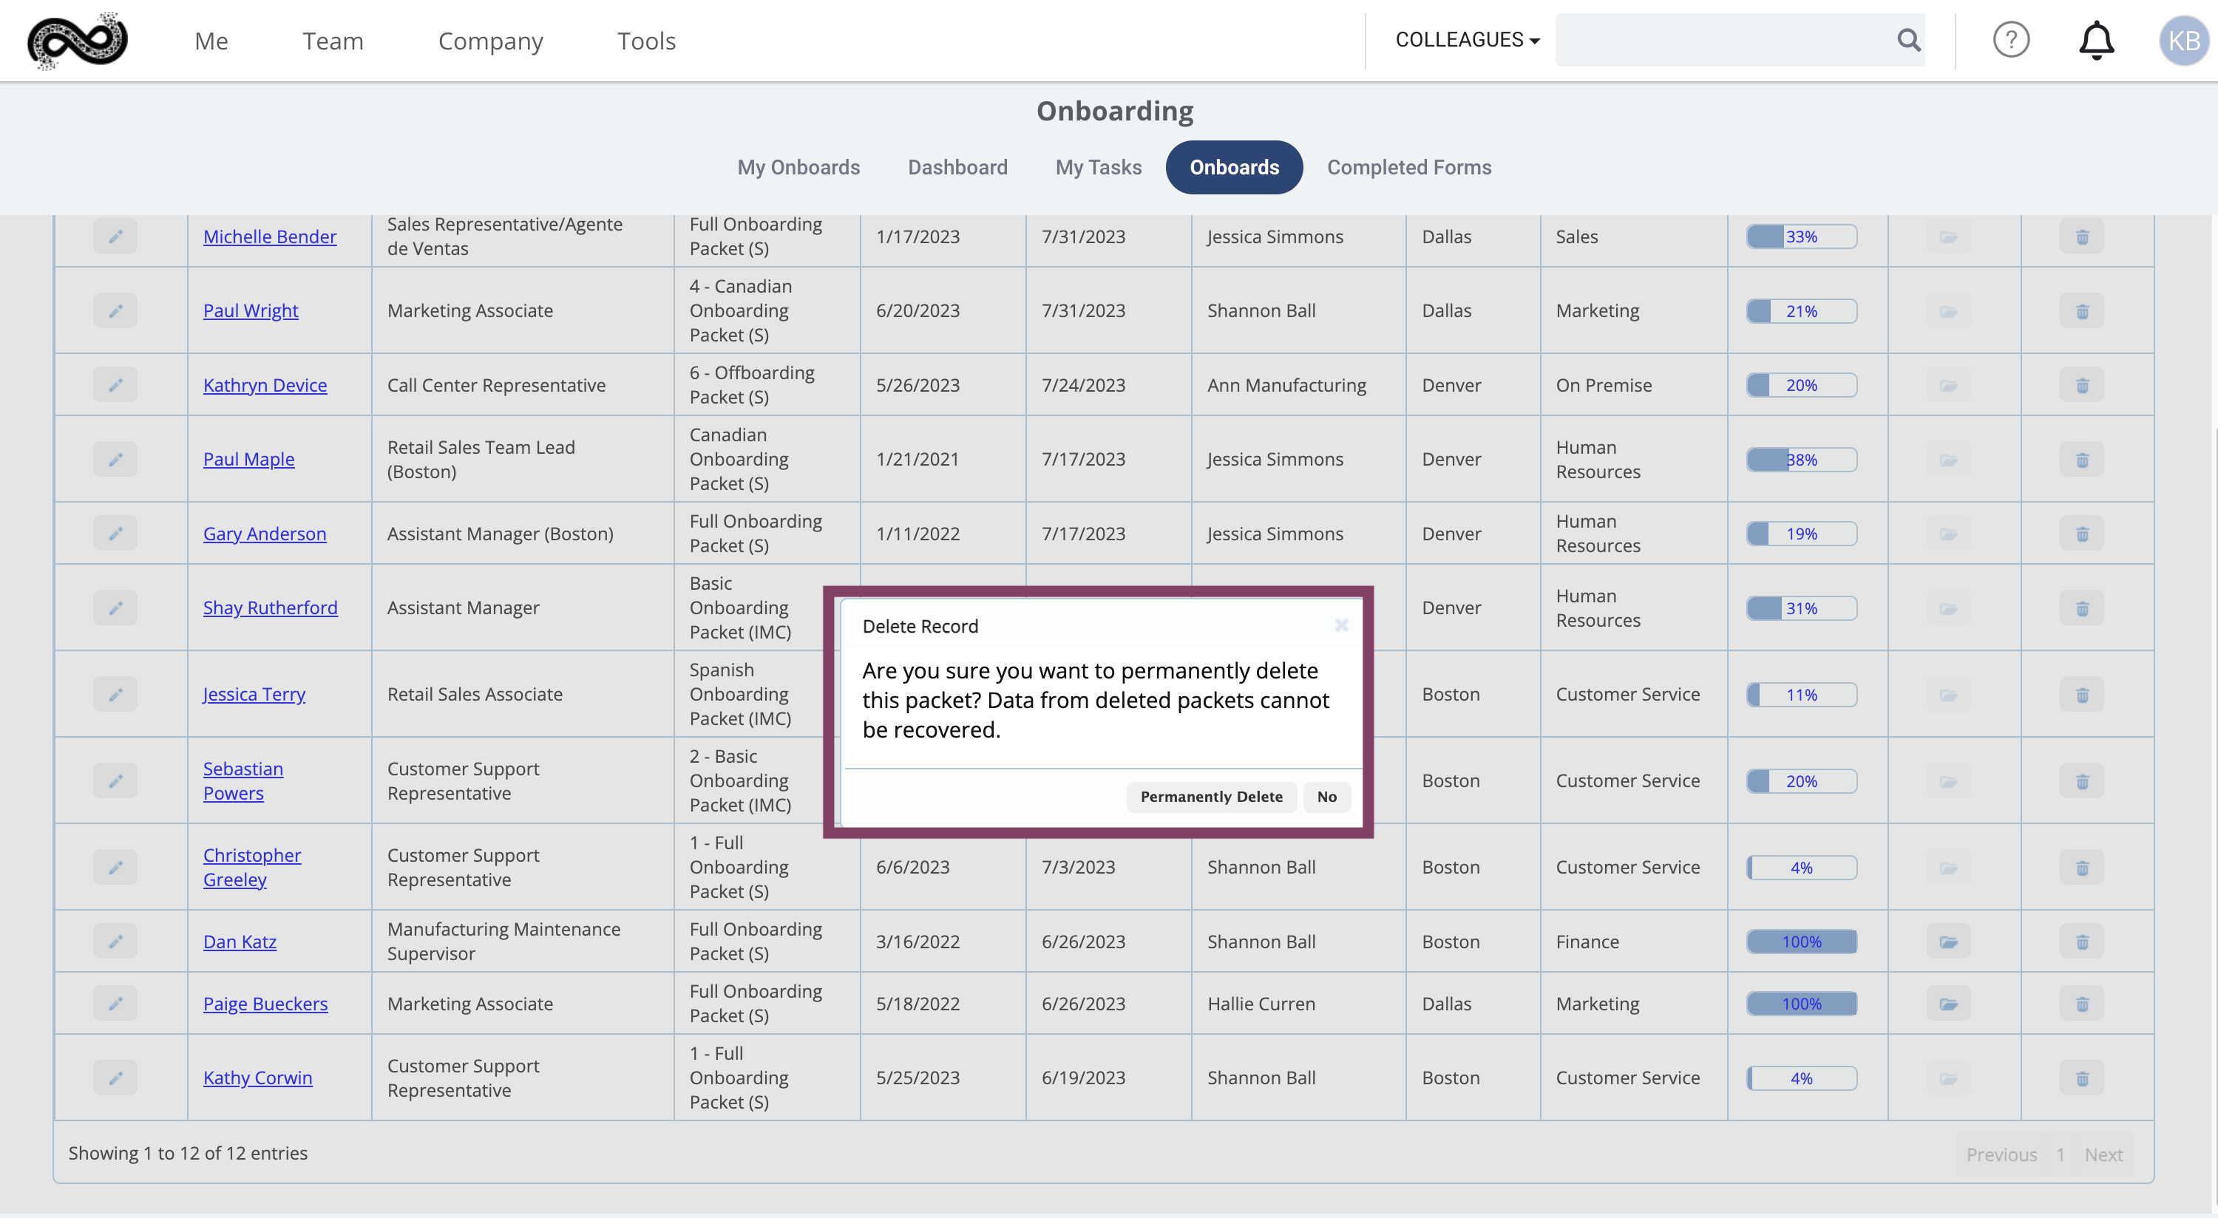This screenshot has height=1218, width=2218.
Task: Open Sebastian Powers' profile link
Action: click(243, 780)
